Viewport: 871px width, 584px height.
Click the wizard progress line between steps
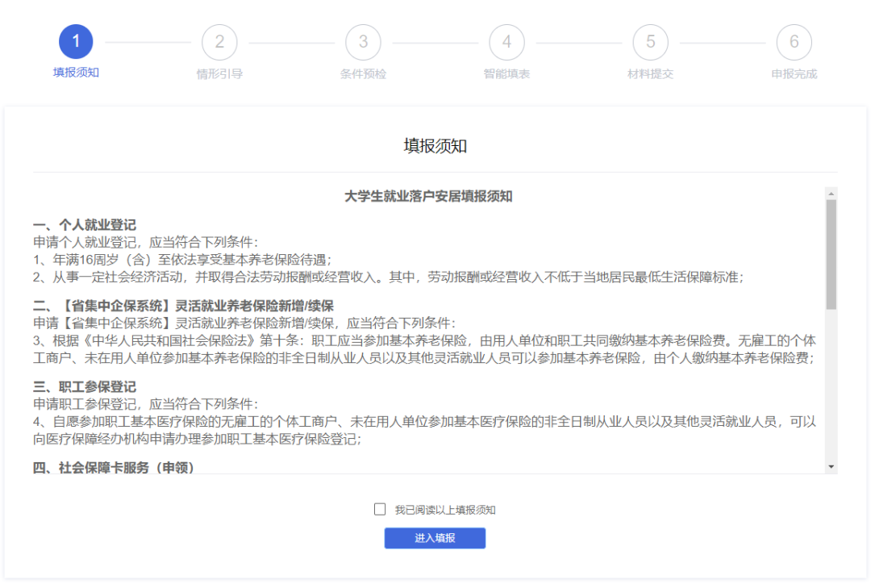pos(148,41)
